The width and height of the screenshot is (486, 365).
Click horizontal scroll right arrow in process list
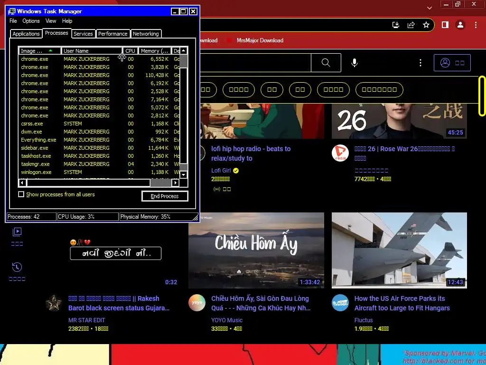[x=176, y=182]
